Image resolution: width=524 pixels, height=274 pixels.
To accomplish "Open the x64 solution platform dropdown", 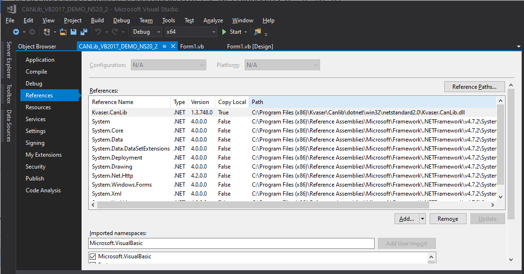I will 190,32.
